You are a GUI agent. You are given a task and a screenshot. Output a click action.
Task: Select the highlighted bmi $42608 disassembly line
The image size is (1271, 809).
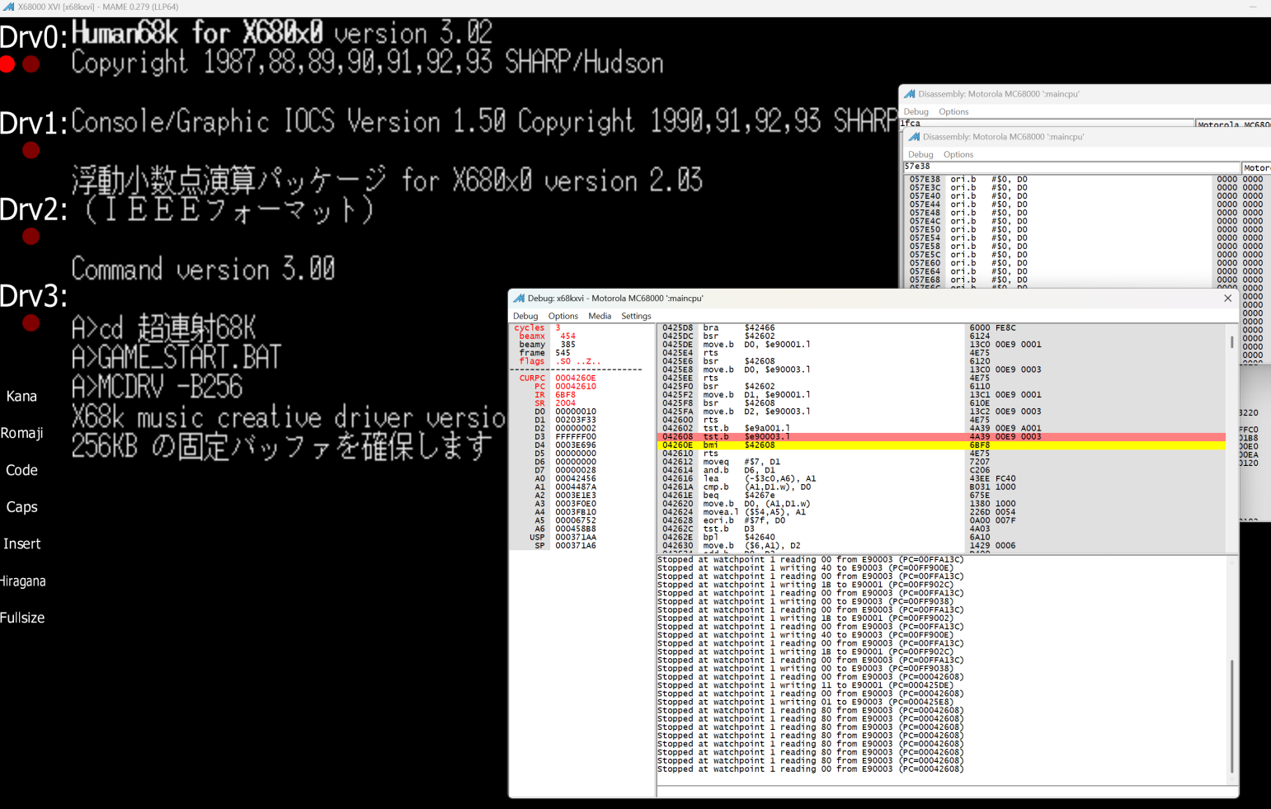941,445
